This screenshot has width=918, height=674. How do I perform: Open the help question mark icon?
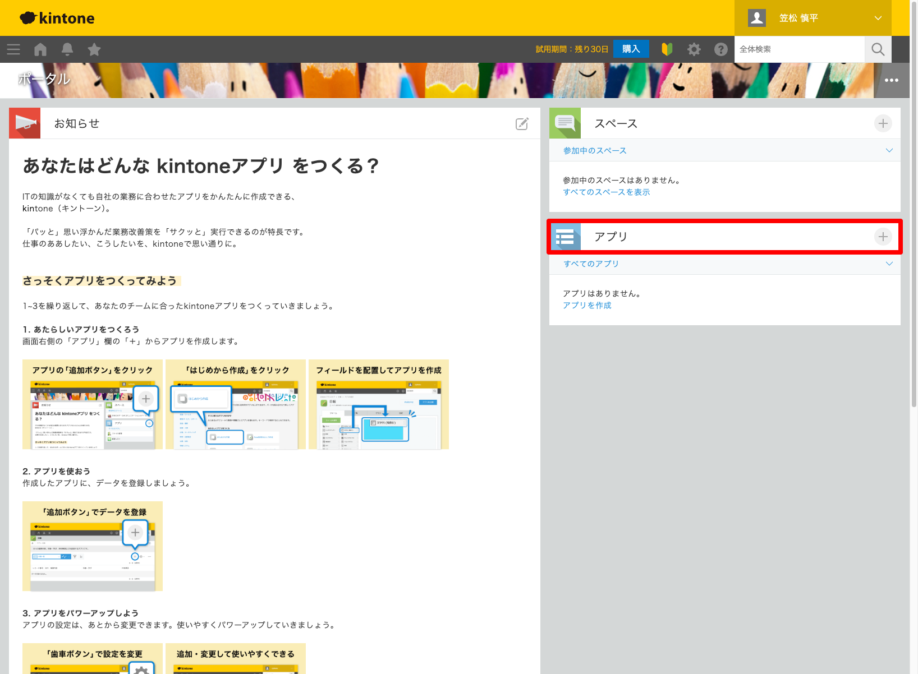tap(721, 49)
